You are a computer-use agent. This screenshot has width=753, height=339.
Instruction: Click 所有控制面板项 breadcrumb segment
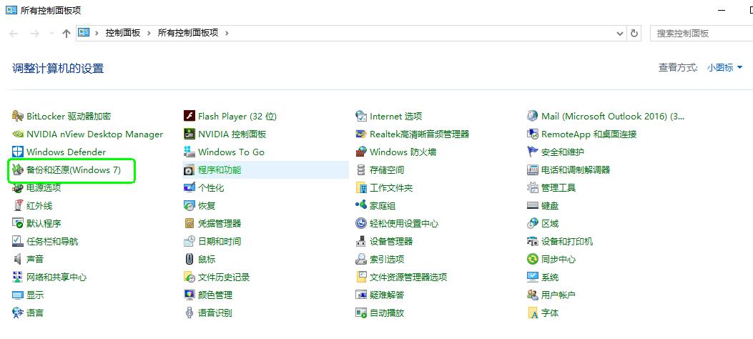tap(188, 33)
